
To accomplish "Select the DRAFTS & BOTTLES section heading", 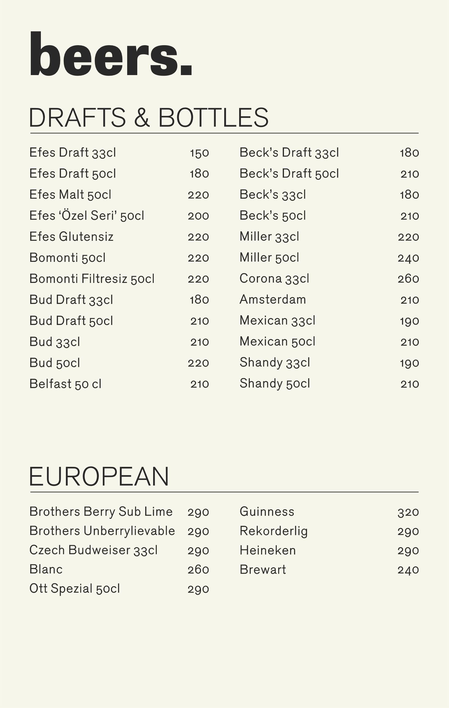I will [149, 118].
